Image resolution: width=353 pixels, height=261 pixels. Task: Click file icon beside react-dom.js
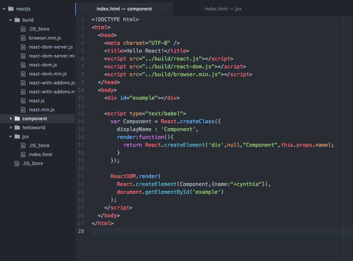point(23,65)
